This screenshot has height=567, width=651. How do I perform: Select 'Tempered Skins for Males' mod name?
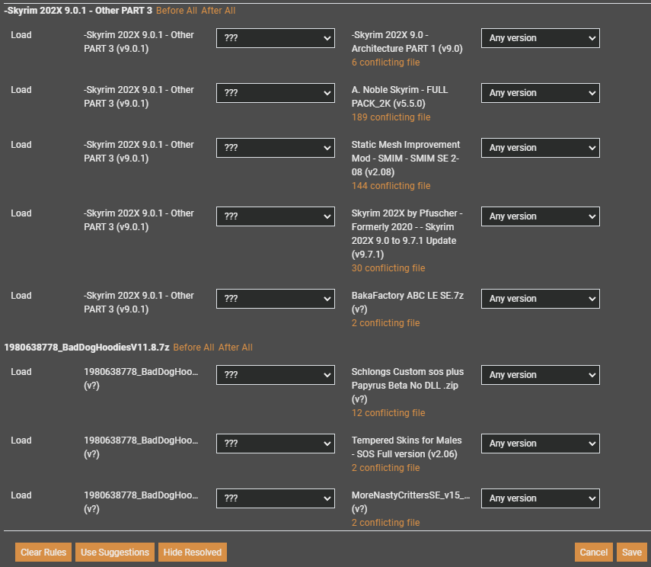coord(407,440)
